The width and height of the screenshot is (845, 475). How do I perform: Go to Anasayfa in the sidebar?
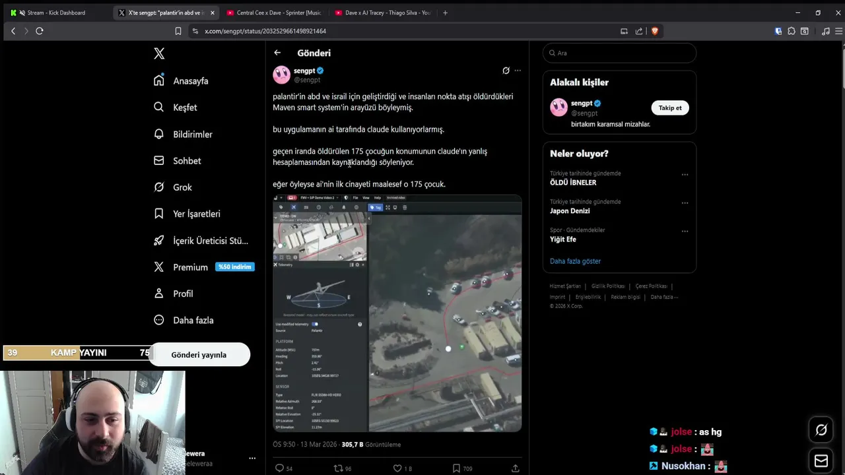tap(182, 80)
